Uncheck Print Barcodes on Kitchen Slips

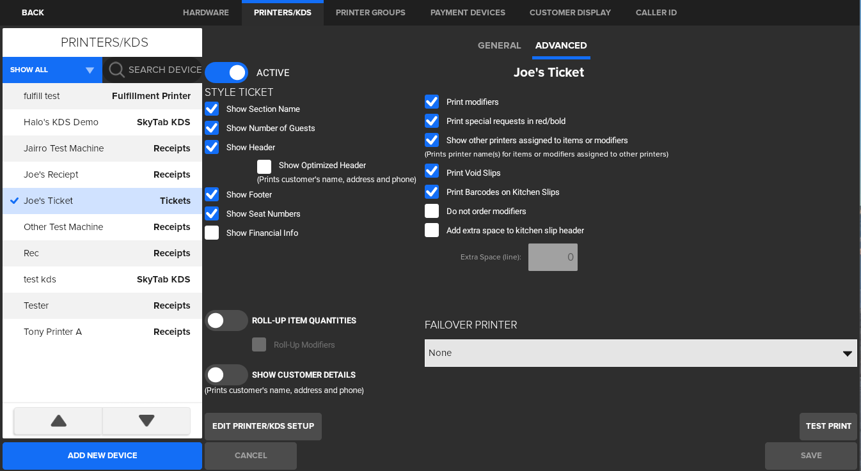tap(432, 192)
